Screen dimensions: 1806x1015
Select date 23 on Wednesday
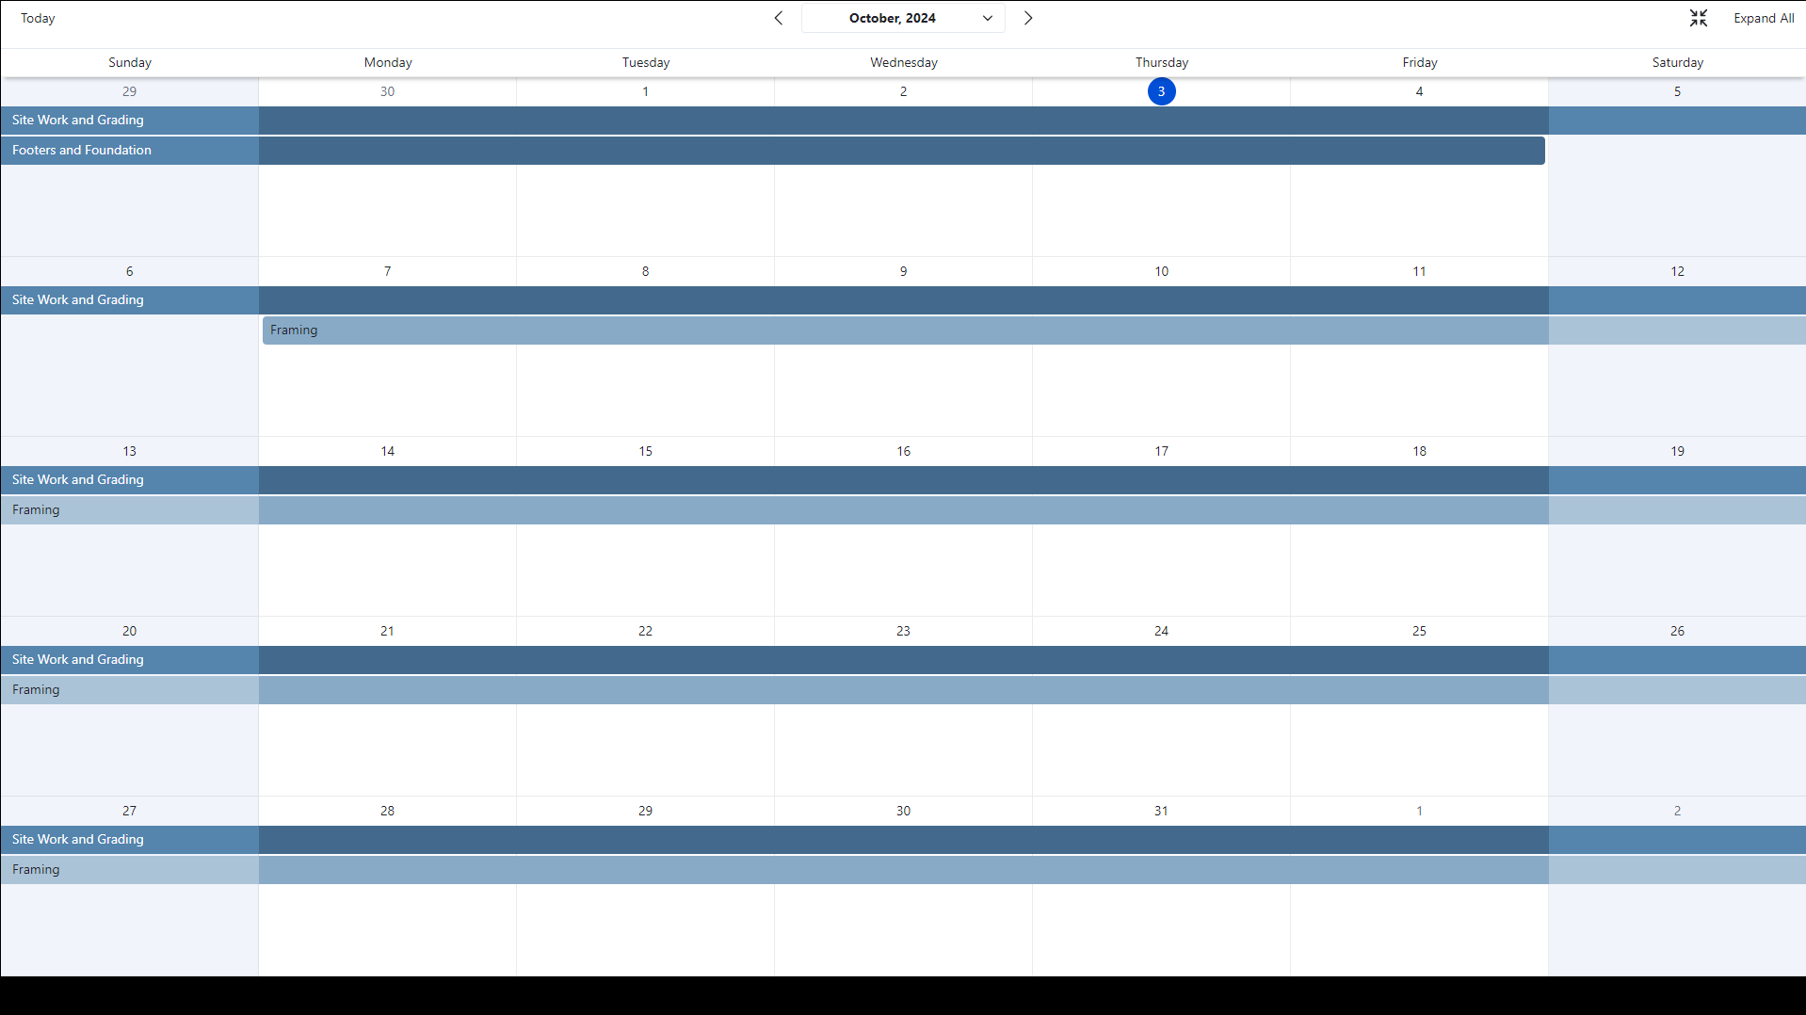tap(903, 631)
